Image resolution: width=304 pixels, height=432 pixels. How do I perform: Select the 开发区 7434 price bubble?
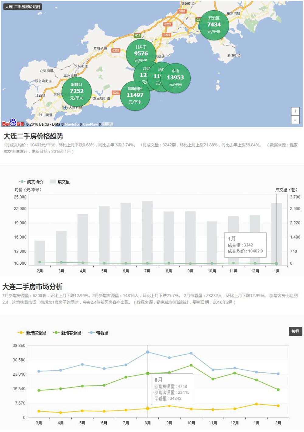[x=214, y=25]
